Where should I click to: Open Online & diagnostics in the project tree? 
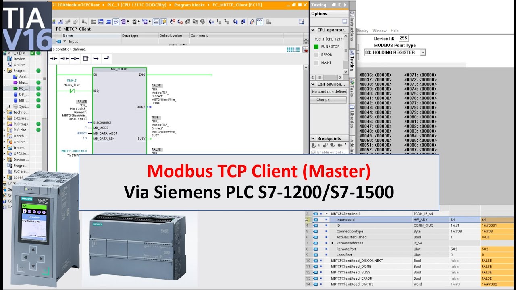click(x=18, y=65)
